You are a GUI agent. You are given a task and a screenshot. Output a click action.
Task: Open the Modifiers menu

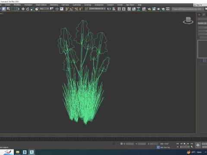pos(17,5)
